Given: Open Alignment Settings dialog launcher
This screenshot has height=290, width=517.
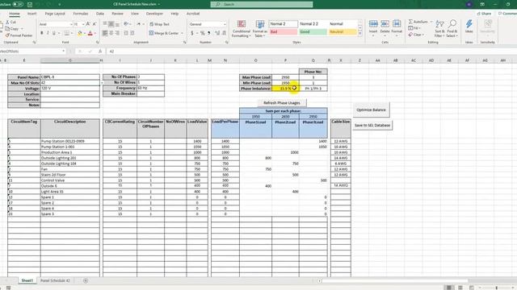Looking at the screenshot, I should [x=185, y=43].
